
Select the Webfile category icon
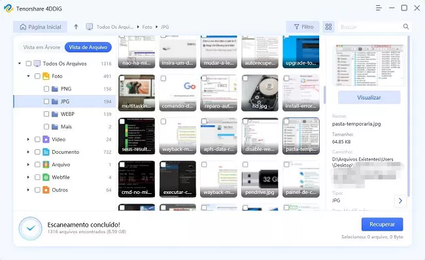click(46, 177)
